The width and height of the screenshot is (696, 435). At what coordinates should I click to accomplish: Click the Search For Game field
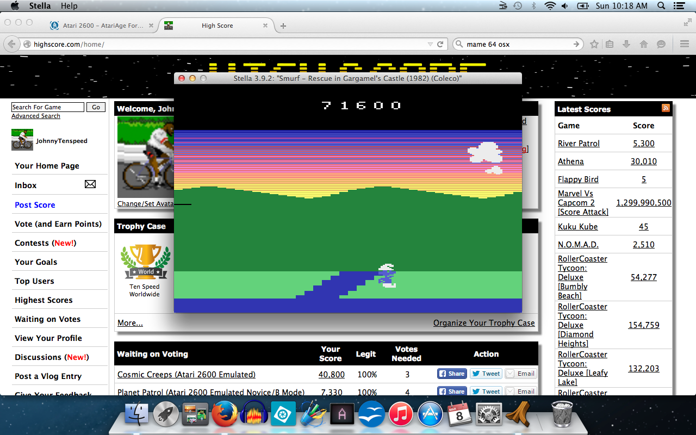click(48, 107)
